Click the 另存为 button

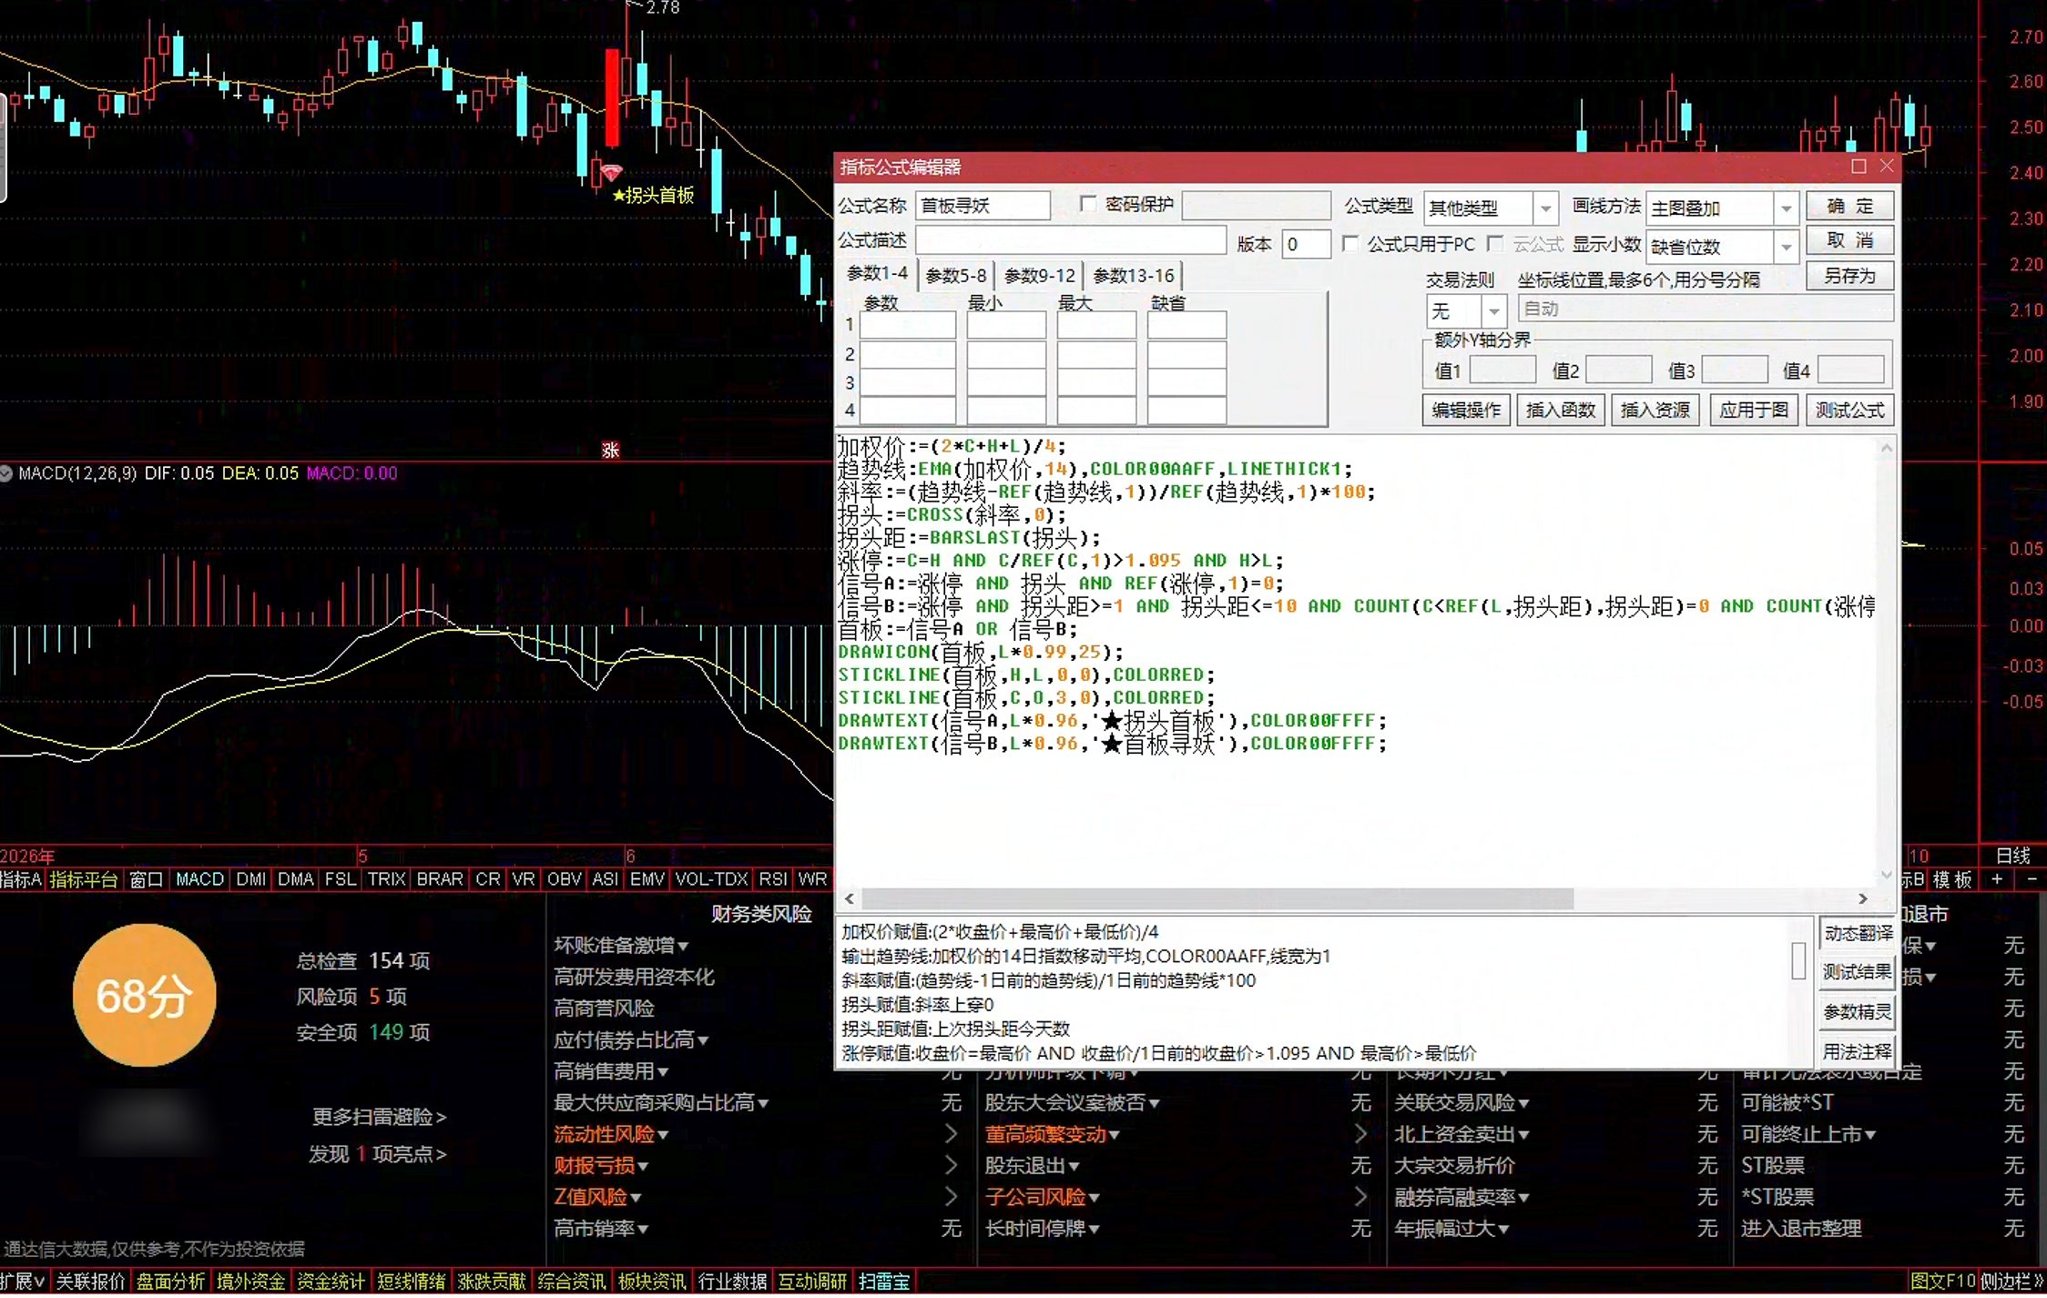coord(1850,276)
